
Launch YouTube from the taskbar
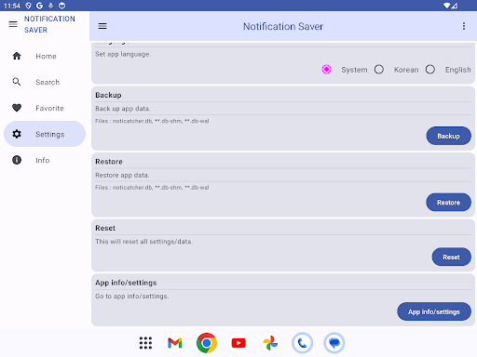tap(238, 343)
